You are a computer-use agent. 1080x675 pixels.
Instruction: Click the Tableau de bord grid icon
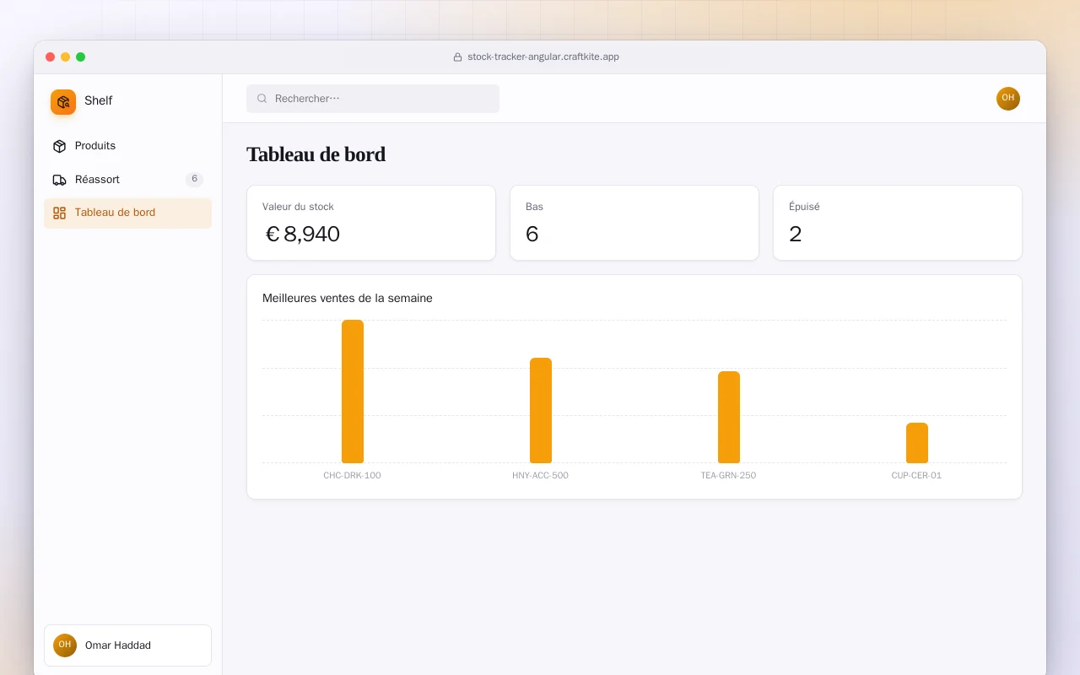pos(59,213)
